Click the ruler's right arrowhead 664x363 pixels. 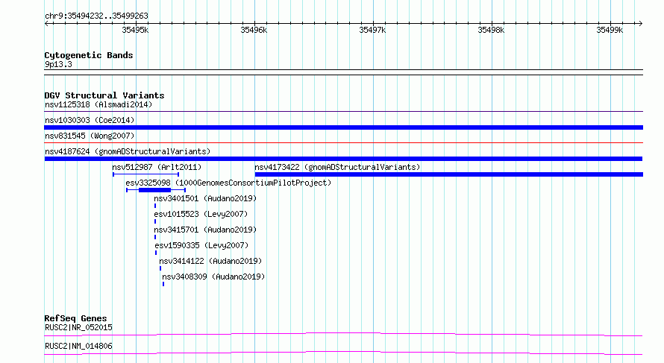tap(641, 24)
